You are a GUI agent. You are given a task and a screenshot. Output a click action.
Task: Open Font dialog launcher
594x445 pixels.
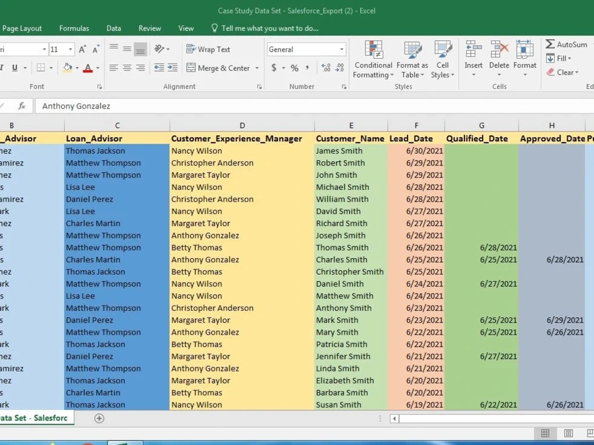(99, 87)
